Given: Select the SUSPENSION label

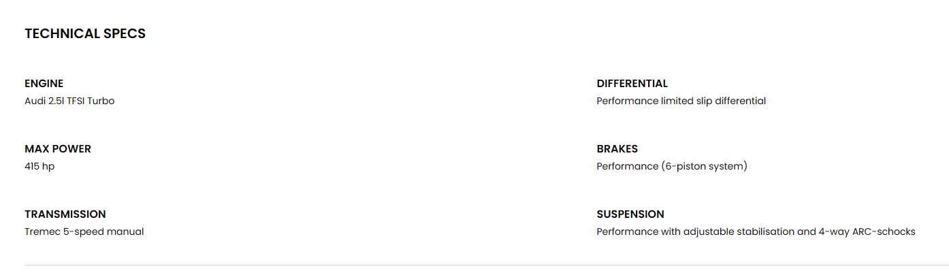Looking at the screenshot, I should pos(630,214).
